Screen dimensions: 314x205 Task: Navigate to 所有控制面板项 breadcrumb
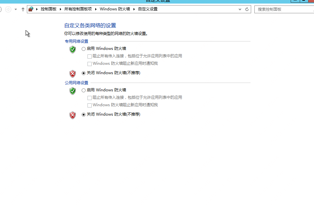(78, 9)
